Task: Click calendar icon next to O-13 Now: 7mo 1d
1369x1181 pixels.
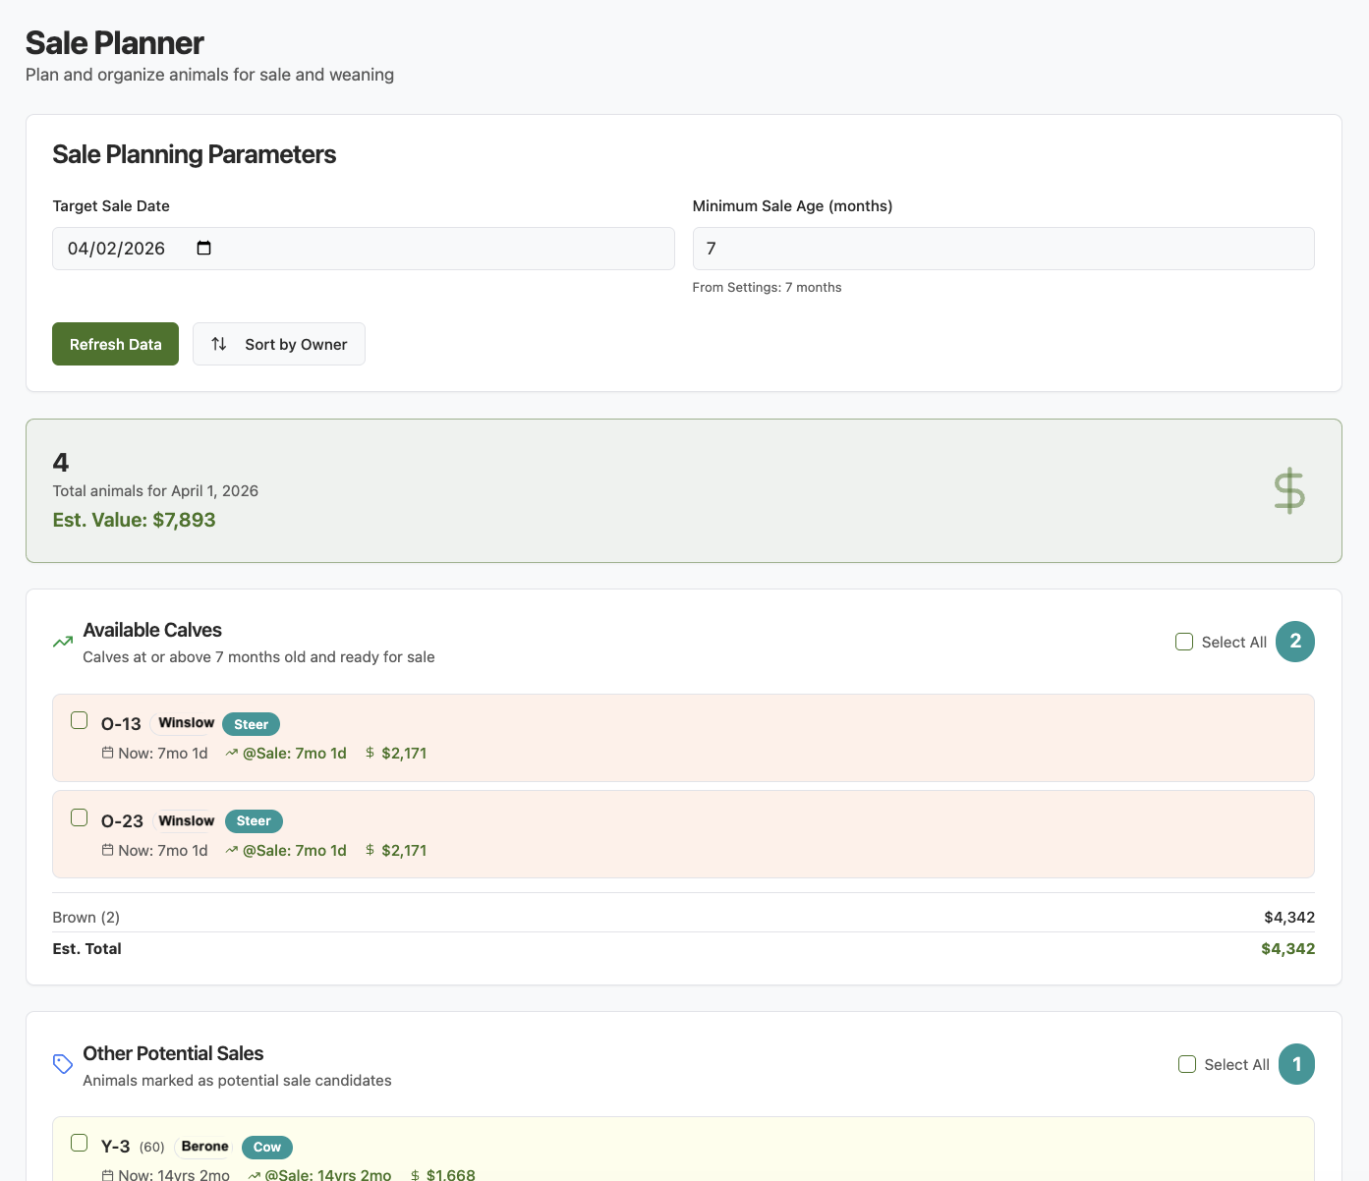Action: point(107,753)
